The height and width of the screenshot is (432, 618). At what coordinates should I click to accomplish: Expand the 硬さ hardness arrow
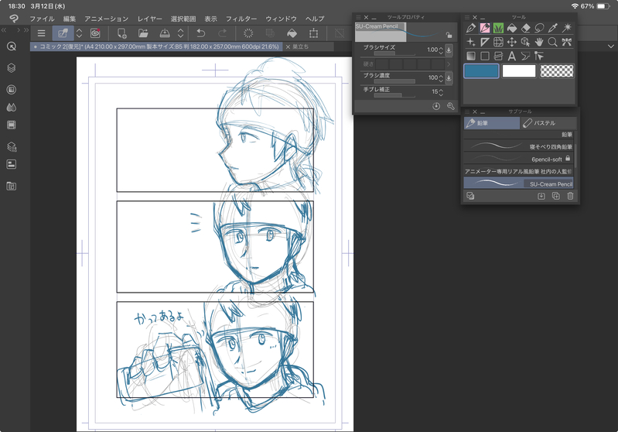point(449,64)
